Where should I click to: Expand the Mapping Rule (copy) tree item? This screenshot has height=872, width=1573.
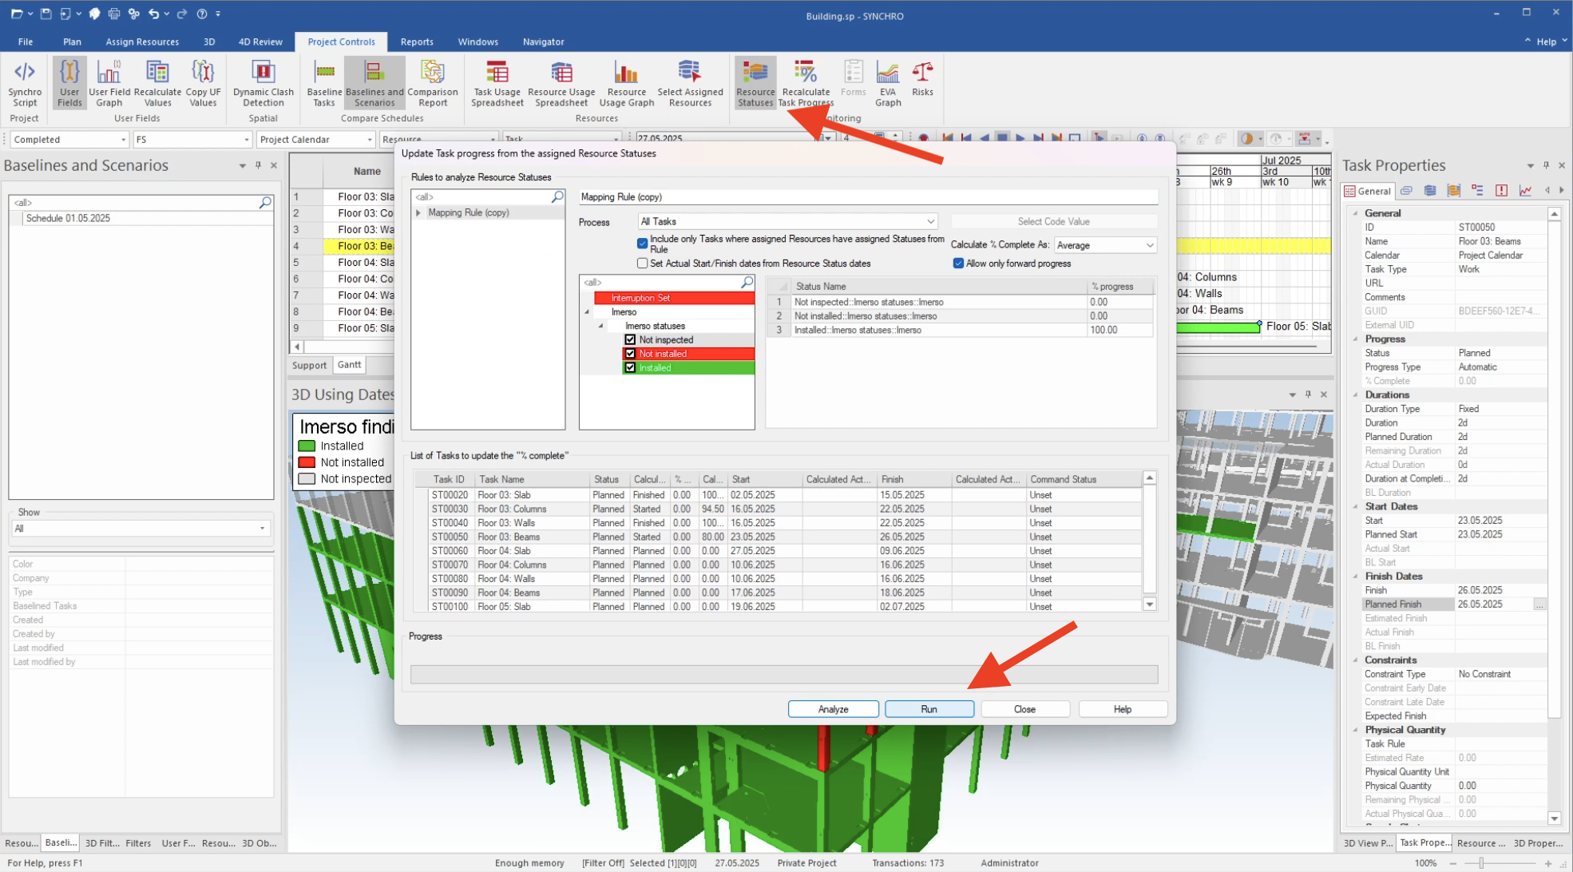(x=418, y=212)
